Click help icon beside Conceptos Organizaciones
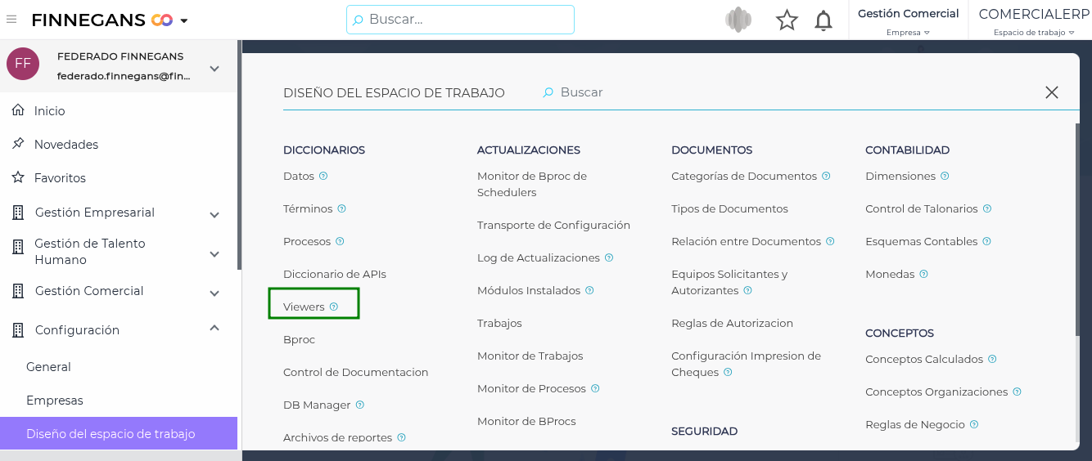 1018,392
